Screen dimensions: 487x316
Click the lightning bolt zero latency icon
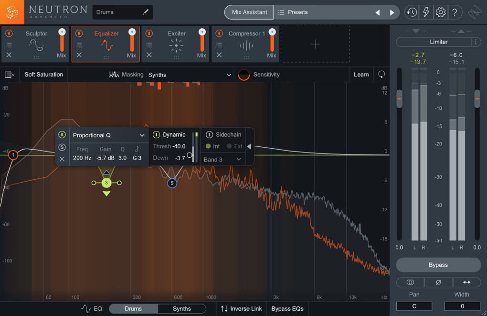coord(426,12)
